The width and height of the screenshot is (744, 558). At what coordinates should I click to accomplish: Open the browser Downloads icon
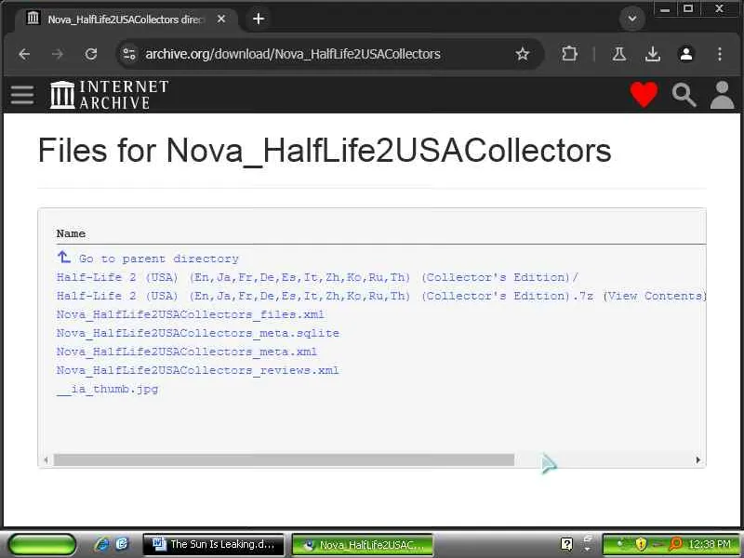coord(653,54)
